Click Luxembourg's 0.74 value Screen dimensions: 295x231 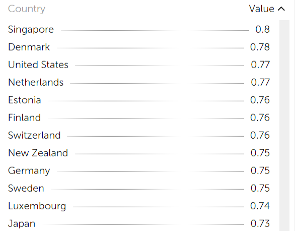pos(260,206)
